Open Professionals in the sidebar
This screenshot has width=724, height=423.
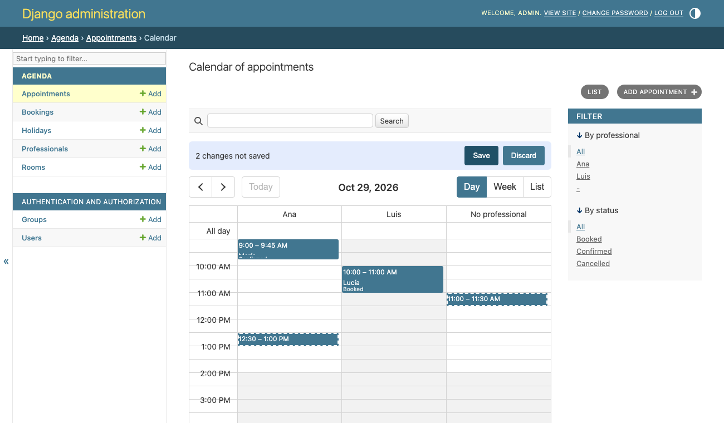pos(45,149)
